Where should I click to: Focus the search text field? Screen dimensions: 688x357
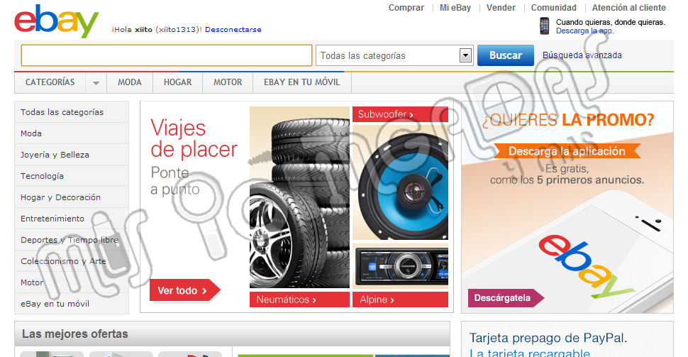166,55
